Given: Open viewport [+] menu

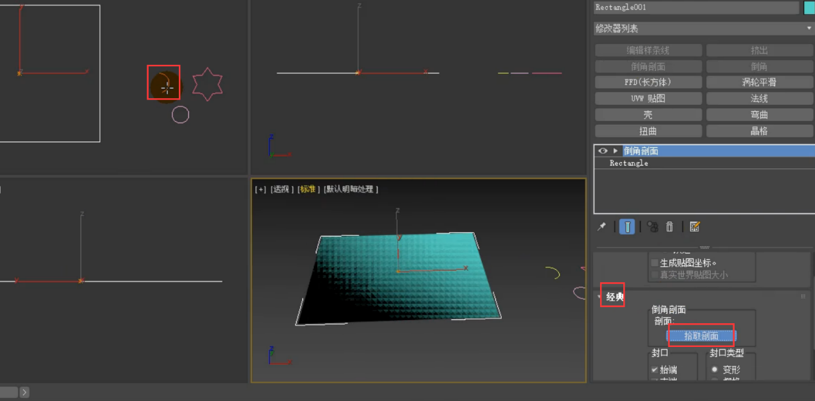Looking at the screenshot, I should [261, 190].
